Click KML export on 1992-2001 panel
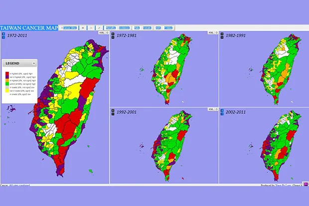Screen dimensions: 309x206 (211, 109)
